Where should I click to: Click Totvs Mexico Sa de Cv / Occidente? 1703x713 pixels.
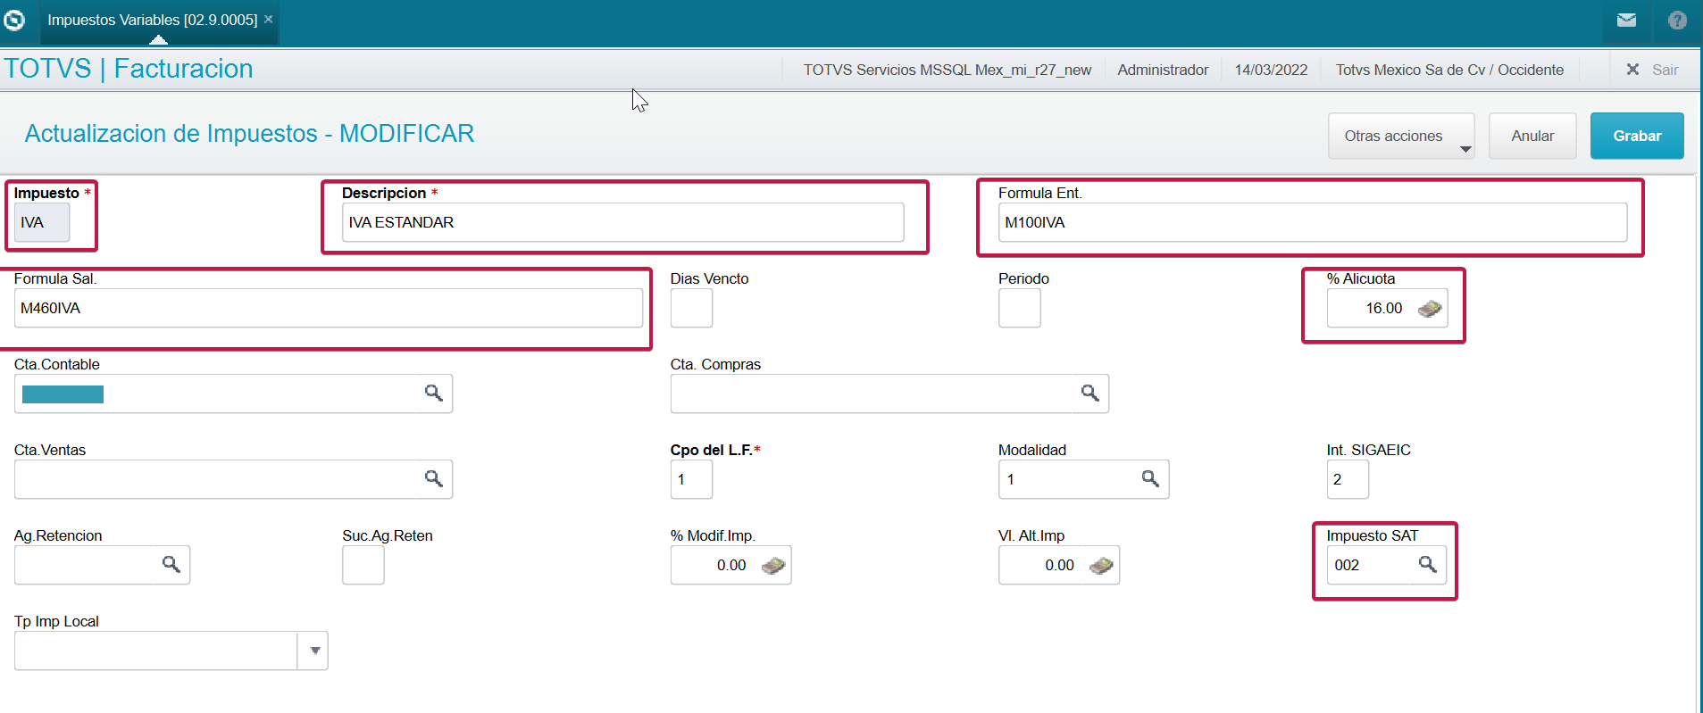click(1449, 70)
